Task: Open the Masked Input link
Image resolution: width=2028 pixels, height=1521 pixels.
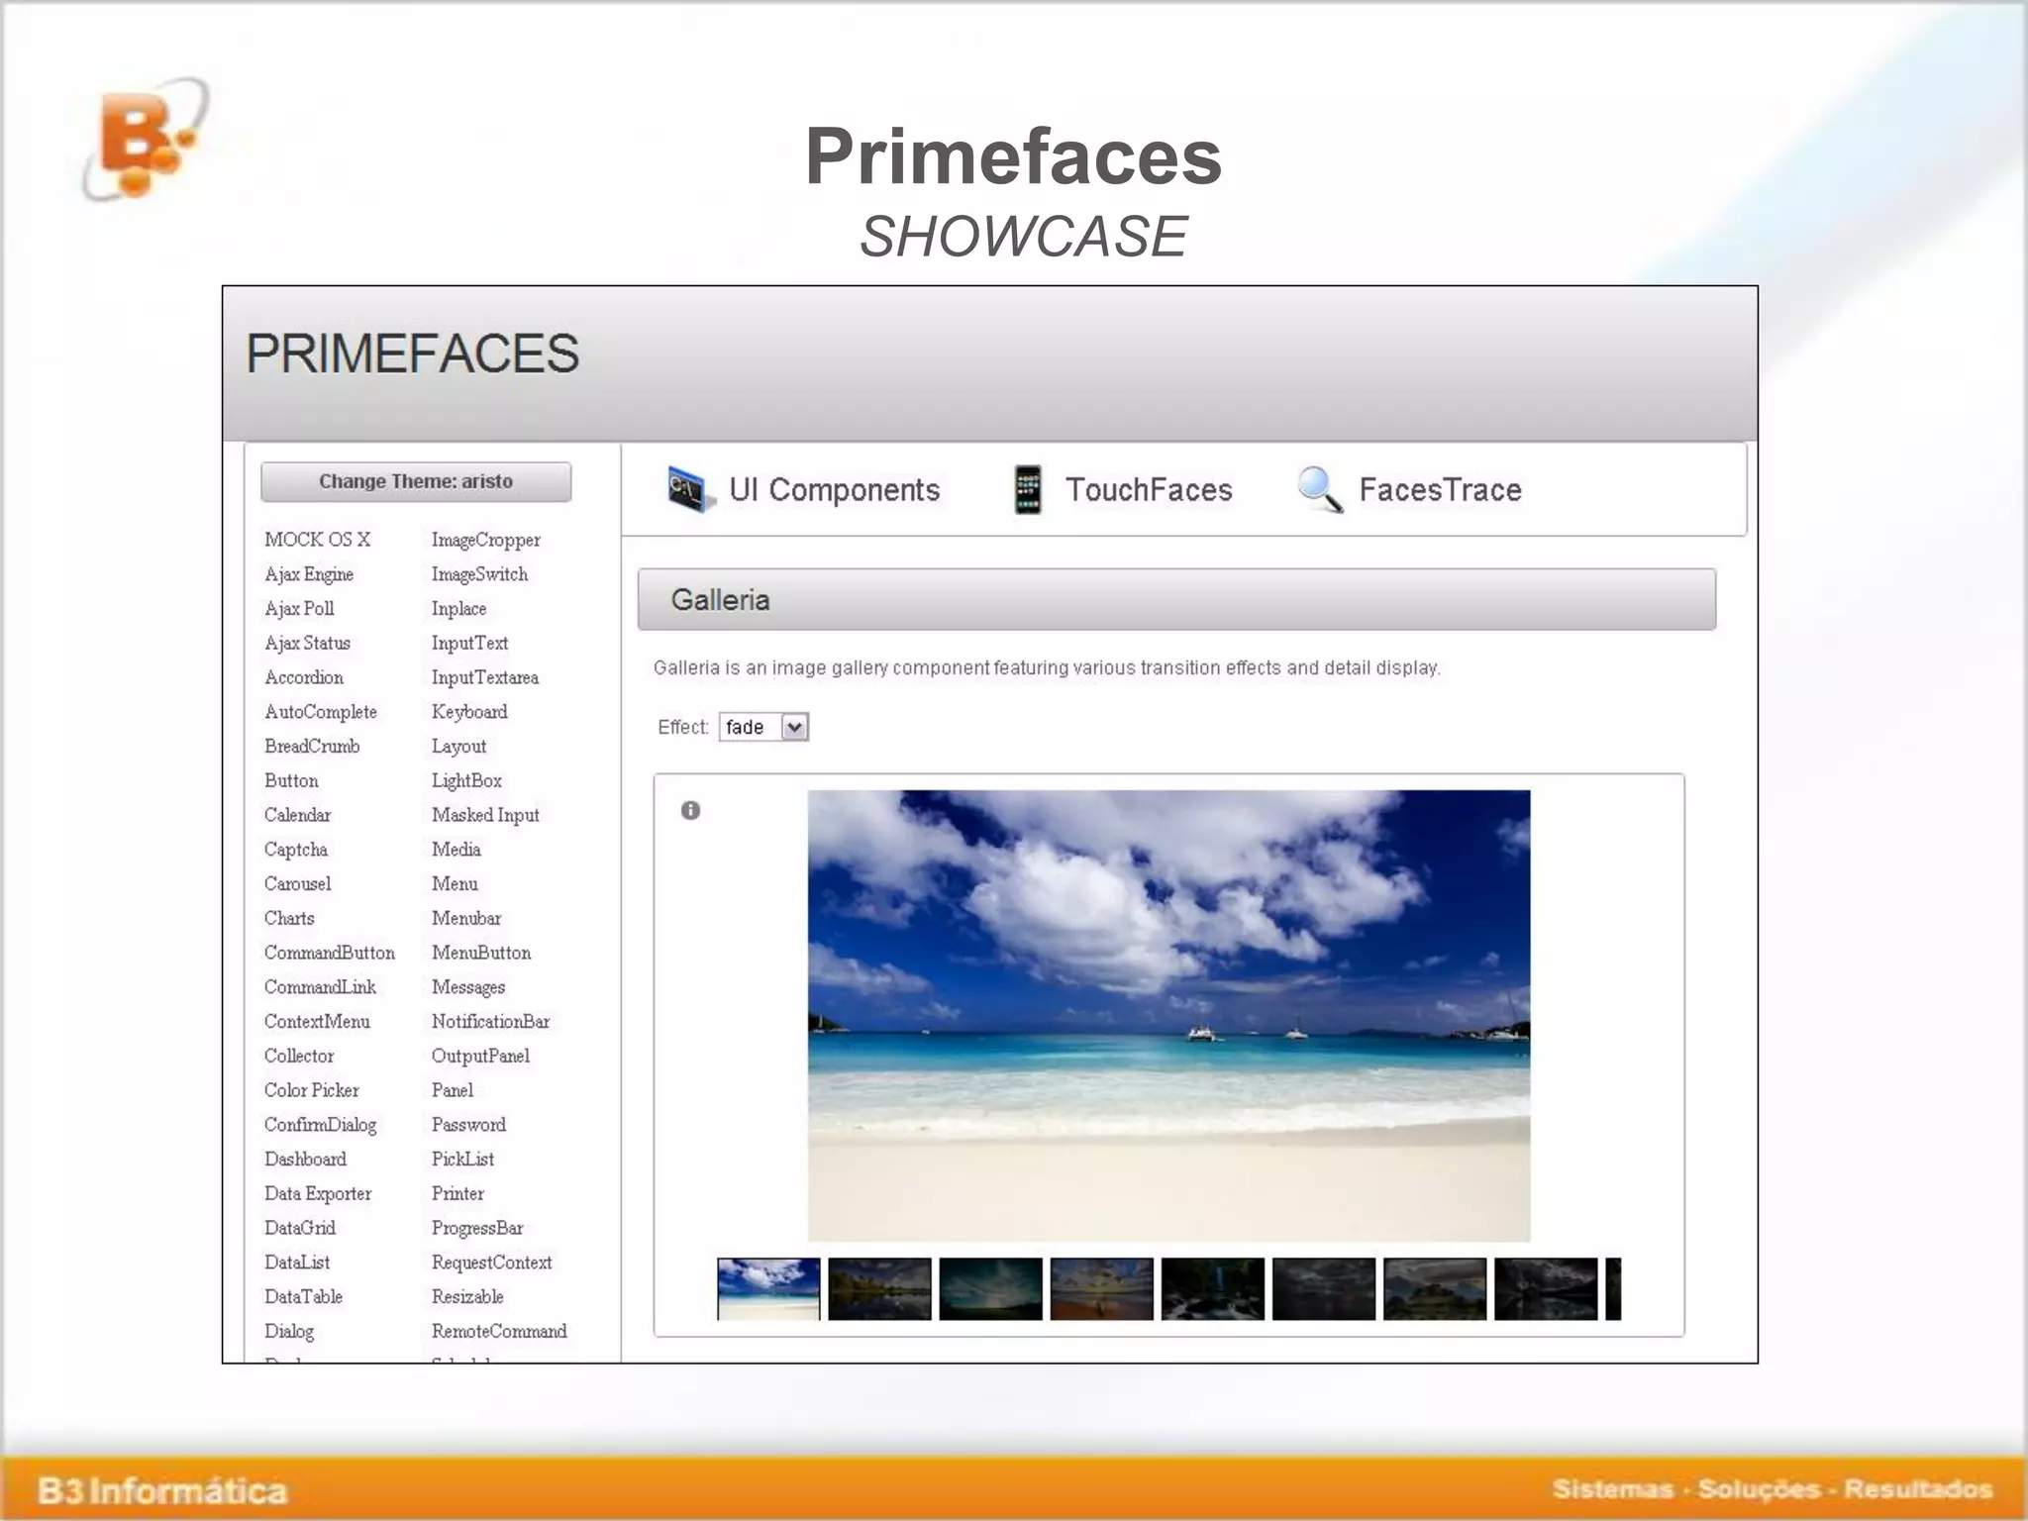Action: pos(485,815)
